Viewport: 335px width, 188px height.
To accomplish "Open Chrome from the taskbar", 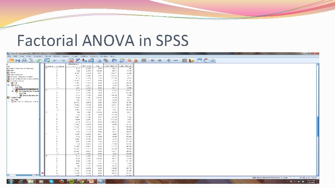I will click(x=81, y=181).
